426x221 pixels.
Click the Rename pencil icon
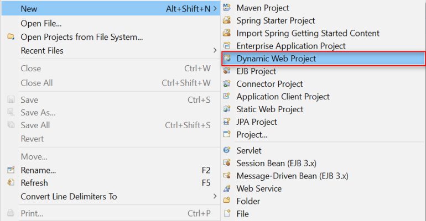(11, 170)
